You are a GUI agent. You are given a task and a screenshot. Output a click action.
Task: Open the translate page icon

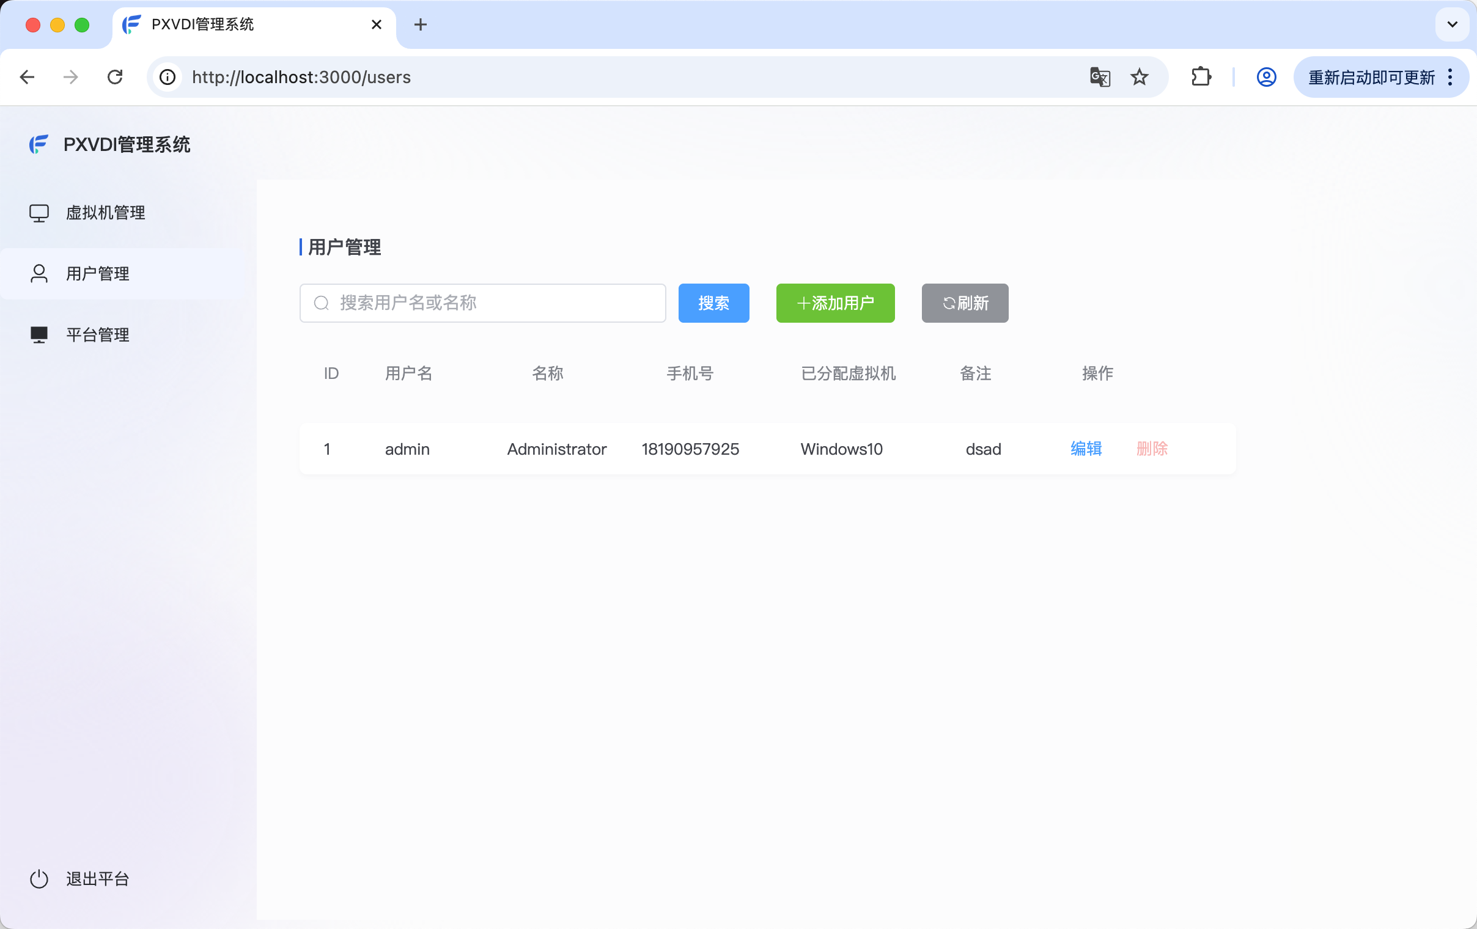[1099, 77]
